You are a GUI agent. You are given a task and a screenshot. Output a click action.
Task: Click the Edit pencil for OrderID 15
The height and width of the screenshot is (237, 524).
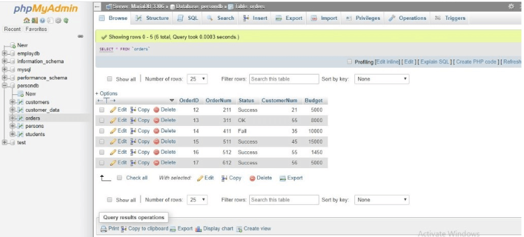click(113, 141)
